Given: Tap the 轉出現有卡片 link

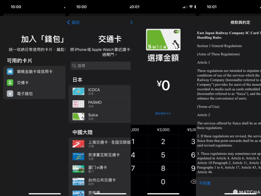Looking at the screenshot, I should click(x=163, y=114).
